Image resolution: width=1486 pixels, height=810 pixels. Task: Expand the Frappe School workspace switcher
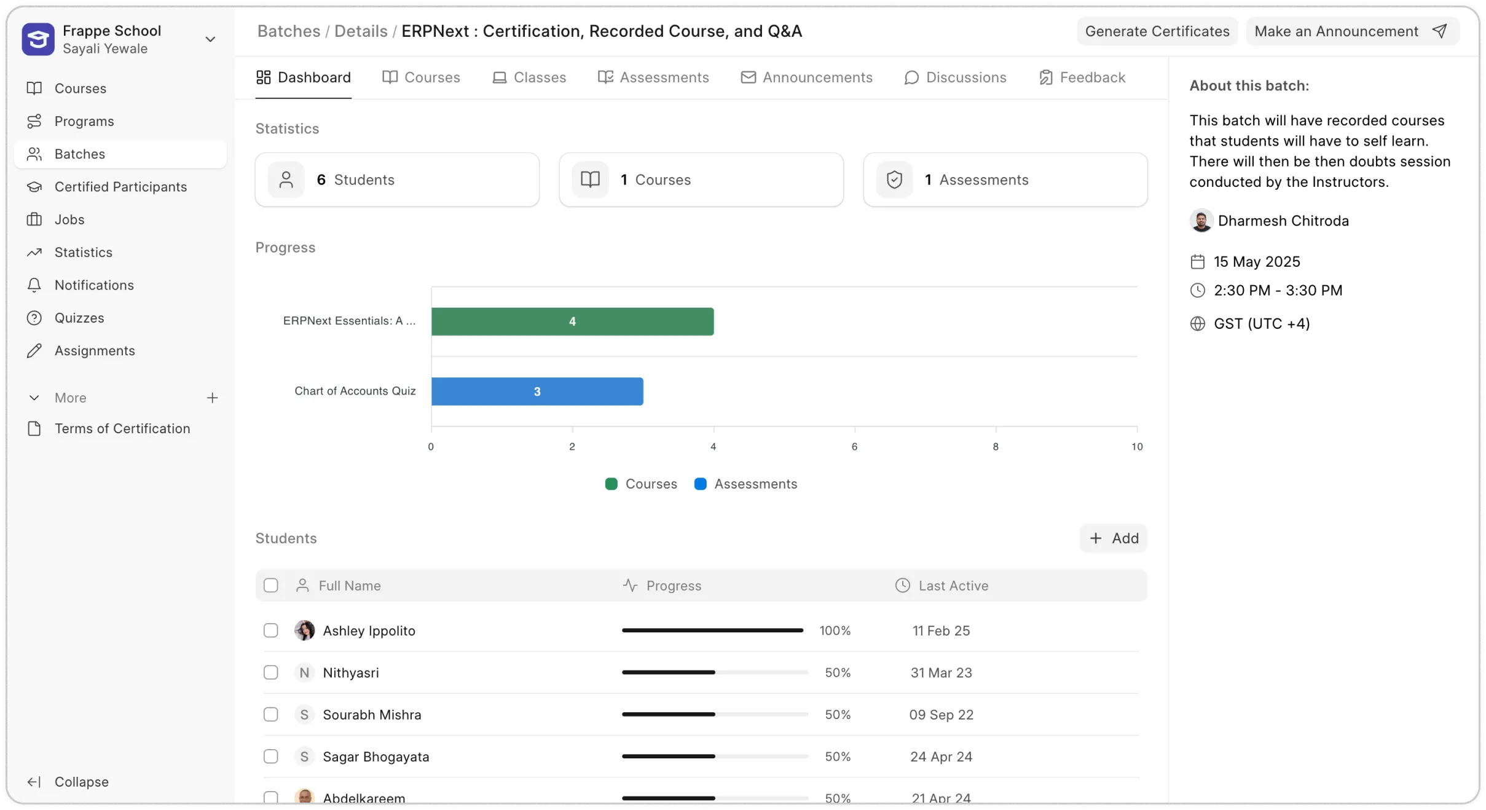[x=211, y=39]
